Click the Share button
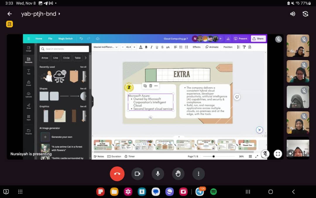Image resolution: width=316 pixels, height=198 pixels. (258, 39)
